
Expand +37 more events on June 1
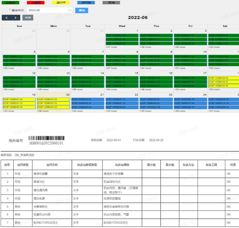pyautogui.click(x=111, y=47)
